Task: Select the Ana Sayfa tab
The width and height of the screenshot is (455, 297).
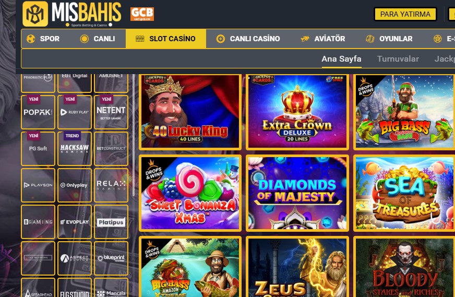Action: 341,59
